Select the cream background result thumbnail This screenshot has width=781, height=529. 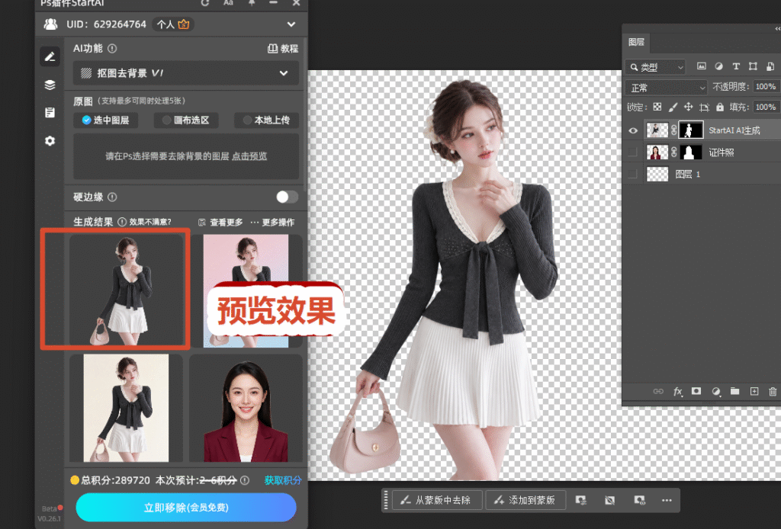126,408
